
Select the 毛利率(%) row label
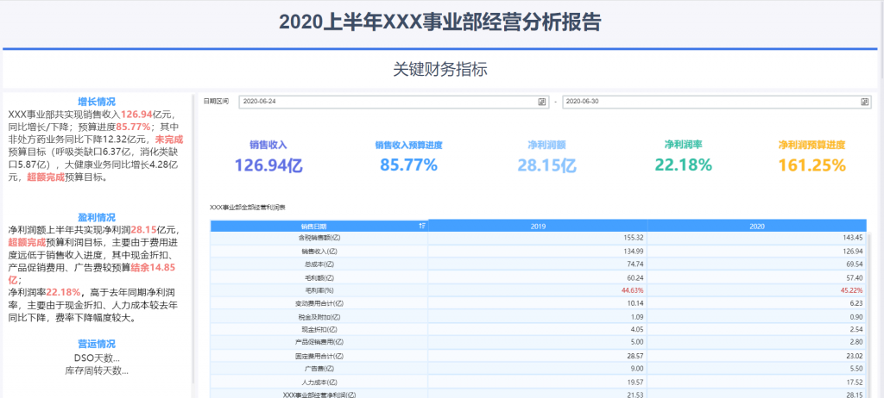[319, 290]
